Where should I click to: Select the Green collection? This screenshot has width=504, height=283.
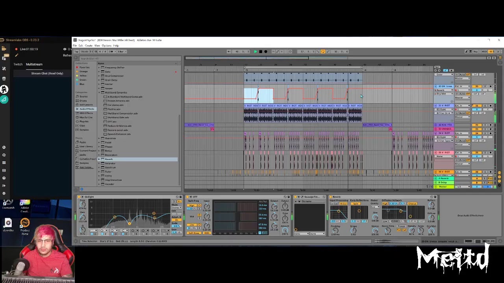pyautogui.click(x=83, y=80)
